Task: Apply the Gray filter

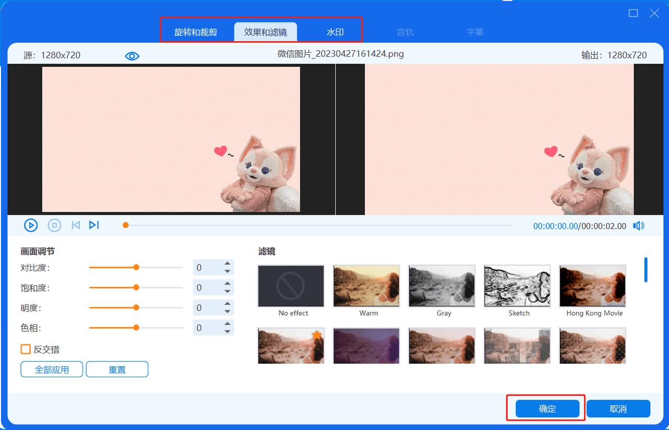Action: [442, 286]
